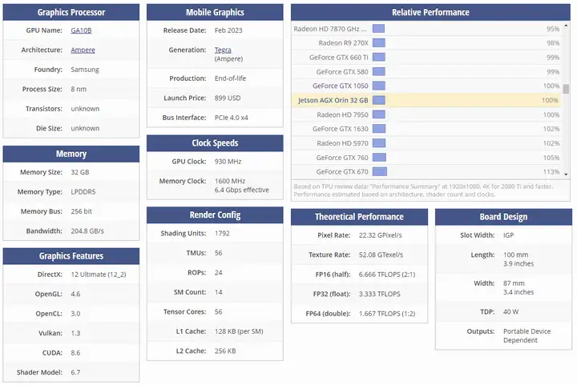Open Radeon HD 7950 entry
577x385 pixels.
342,114
